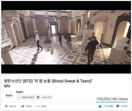Like the video with thumbs-up icon
This screenshot has height=111, width=132.
[100, 106]
